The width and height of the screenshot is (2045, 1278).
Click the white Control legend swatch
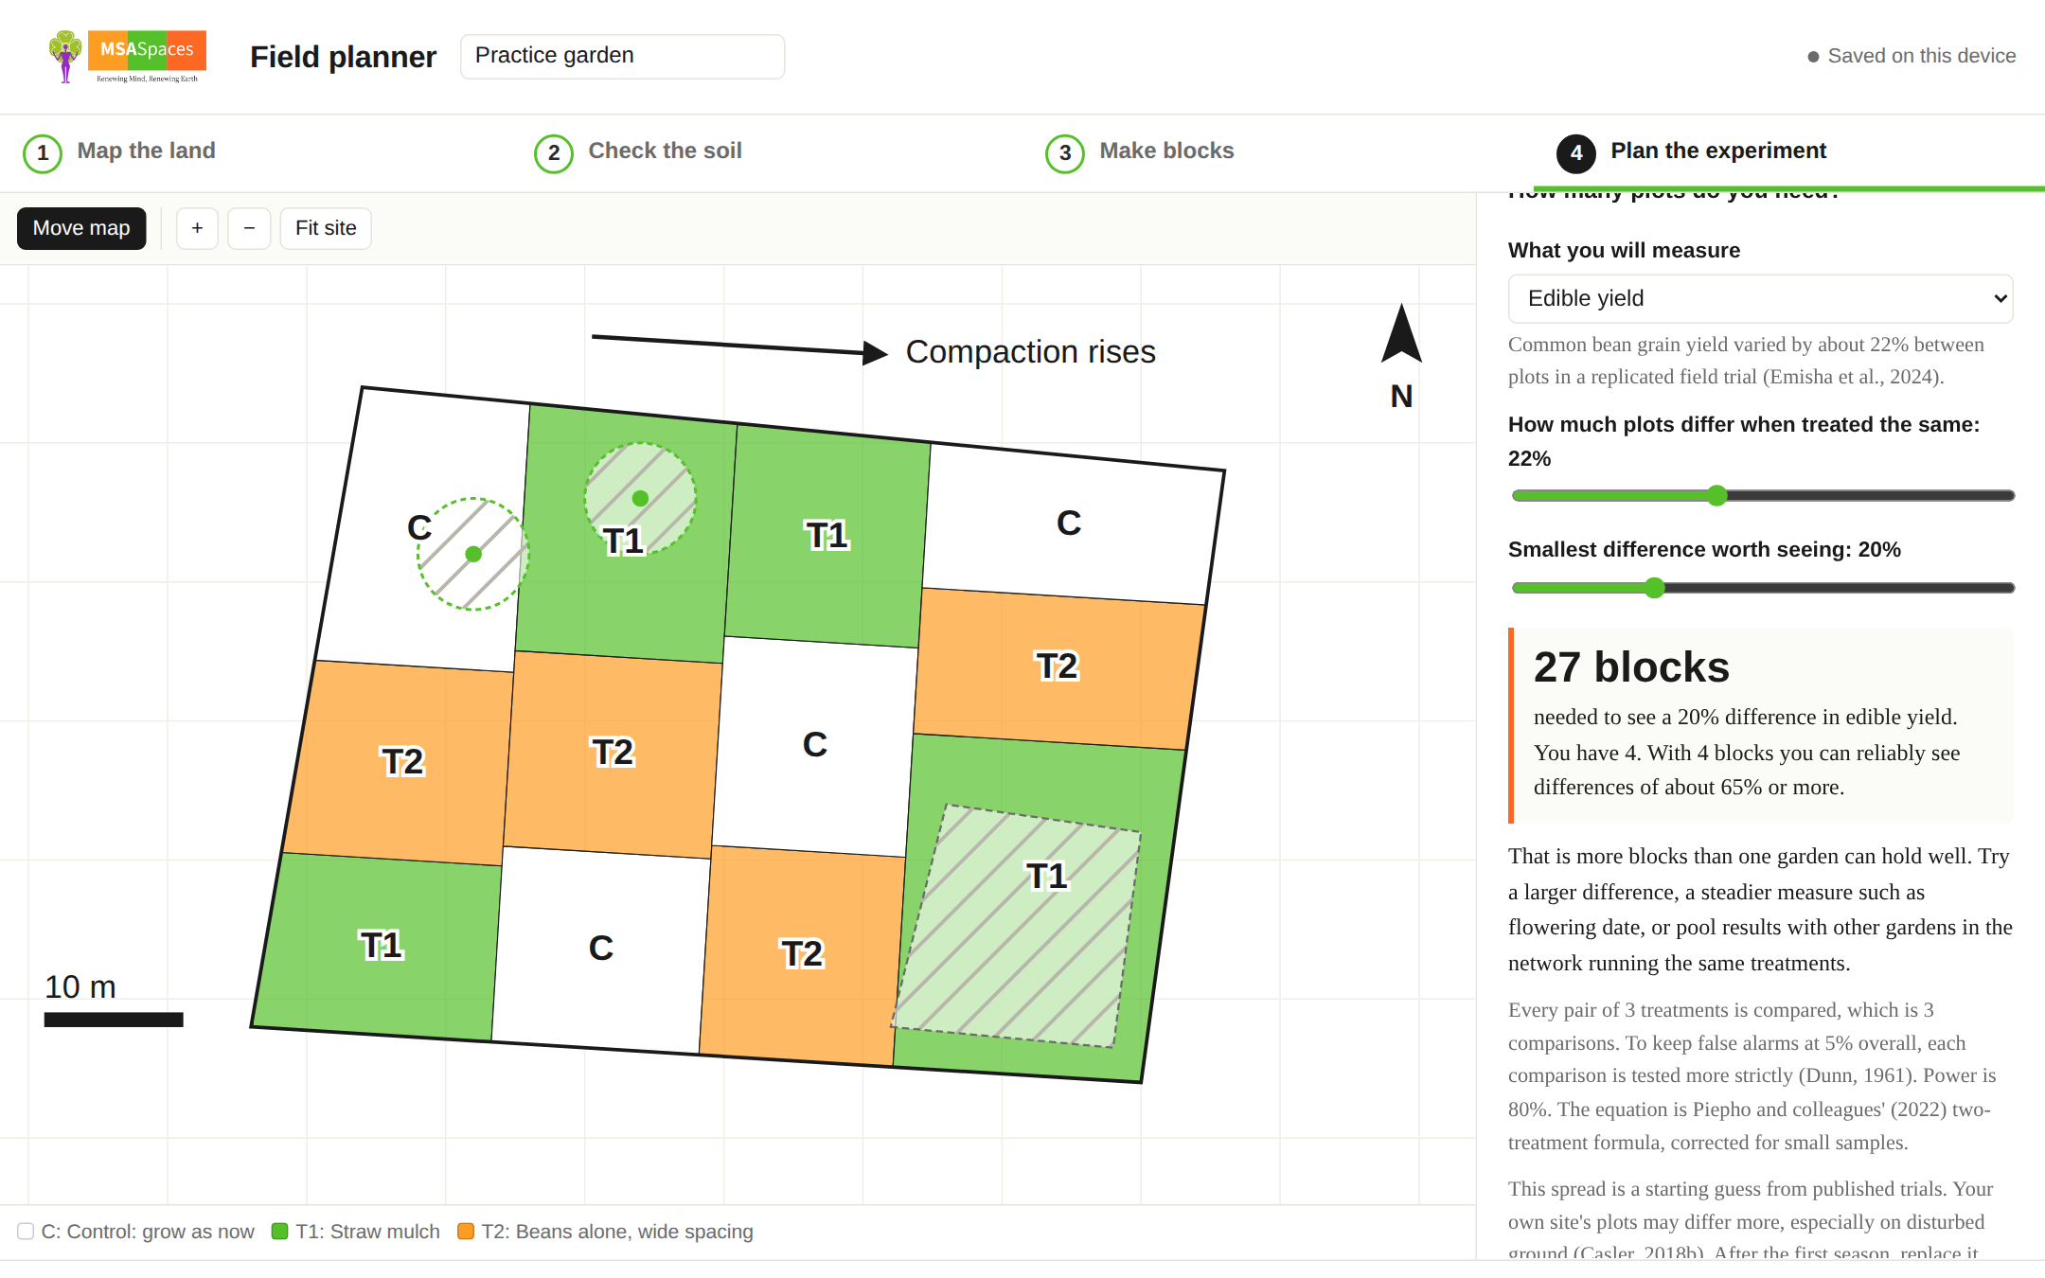click(26, 1231)
